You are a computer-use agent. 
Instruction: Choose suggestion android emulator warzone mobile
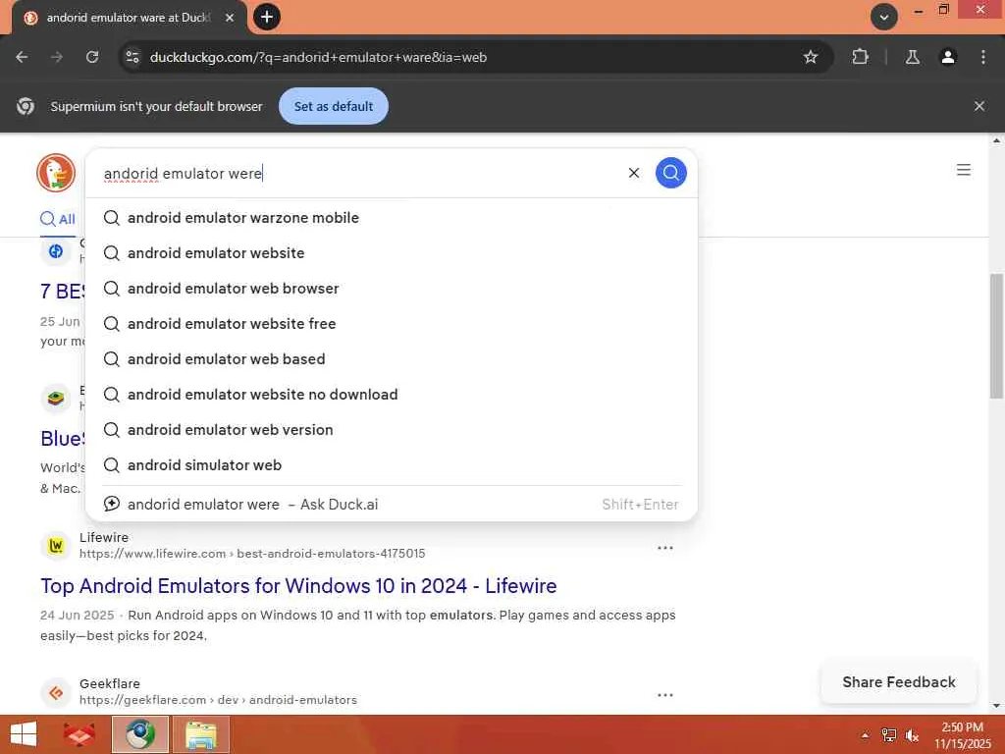pos(391,218)
